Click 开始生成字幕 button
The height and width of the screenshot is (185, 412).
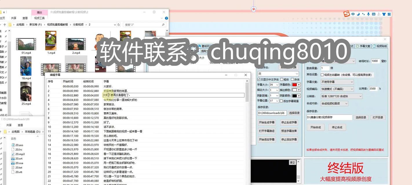(x=267, y=123)
